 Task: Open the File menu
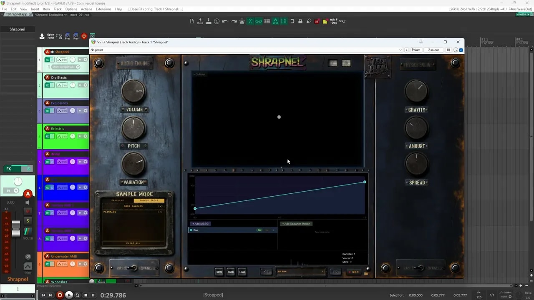[x=4, y=9]
